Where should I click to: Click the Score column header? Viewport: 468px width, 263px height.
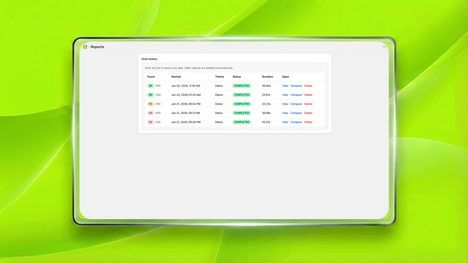tap(151, 77)
